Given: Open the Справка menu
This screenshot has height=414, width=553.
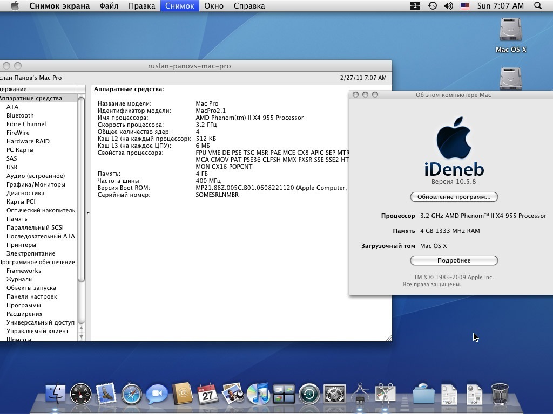Looking at the screenshot, I should point(249,6).
